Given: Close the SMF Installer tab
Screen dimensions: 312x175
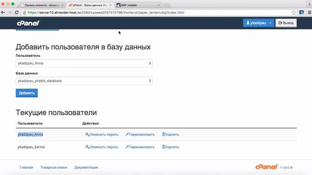Looking at the screenshot, I should [158, 5].
